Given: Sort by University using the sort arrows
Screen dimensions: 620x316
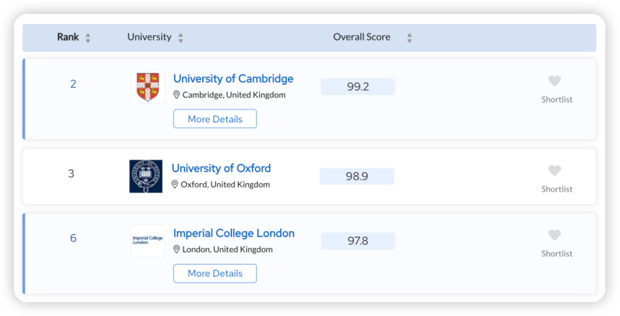Looking at the screenshot, I should (x=181, y=38).
